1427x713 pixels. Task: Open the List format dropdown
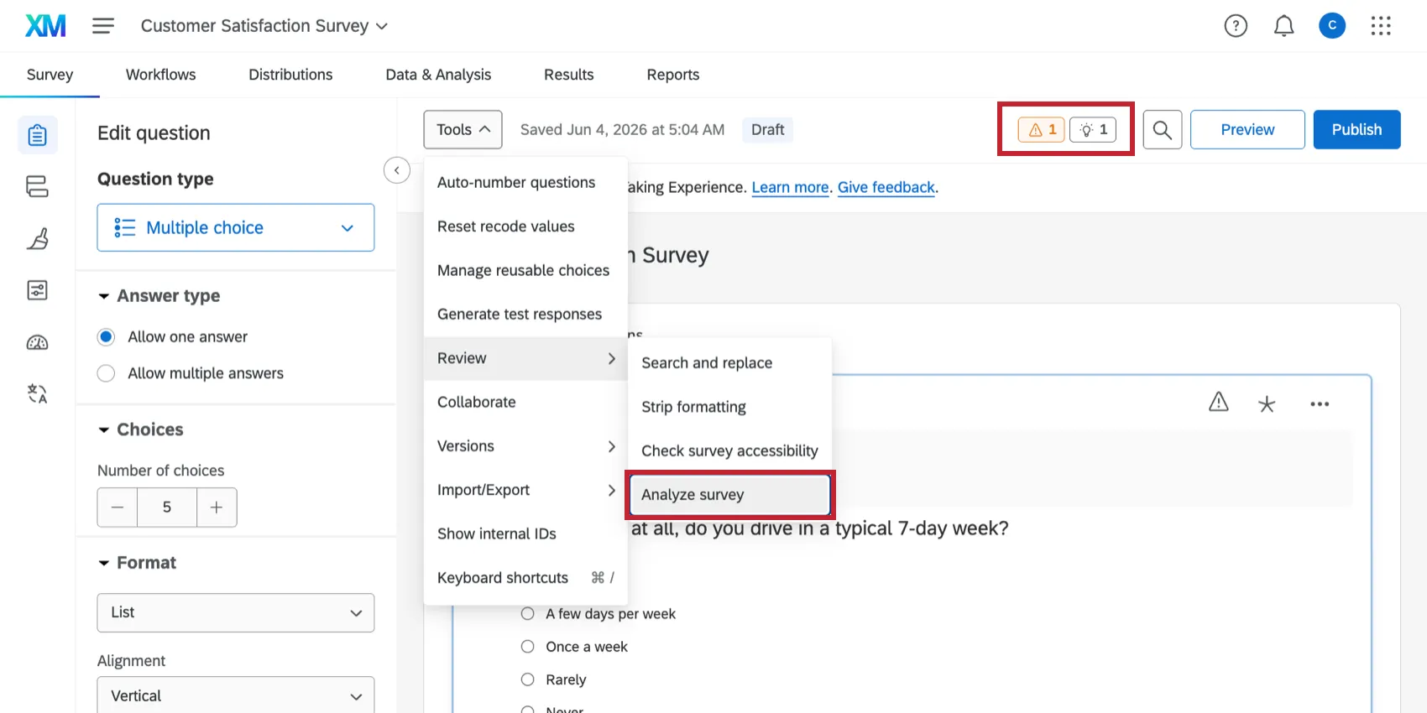click(236, 613)
